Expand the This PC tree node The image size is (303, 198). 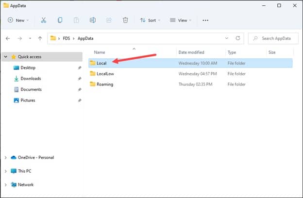tap(6, 171)
